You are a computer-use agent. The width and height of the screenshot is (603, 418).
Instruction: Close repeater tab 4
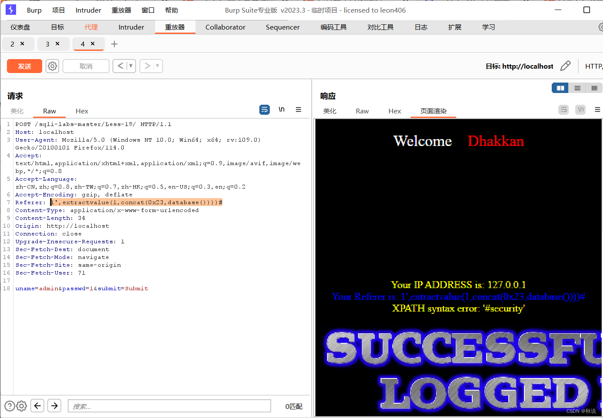point(93,43)
